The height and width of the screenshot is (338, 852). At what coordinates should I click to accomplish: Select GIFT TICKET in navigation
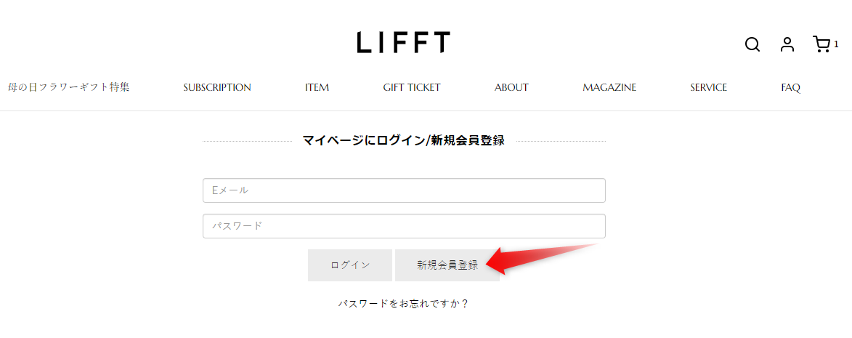[412, 87]
